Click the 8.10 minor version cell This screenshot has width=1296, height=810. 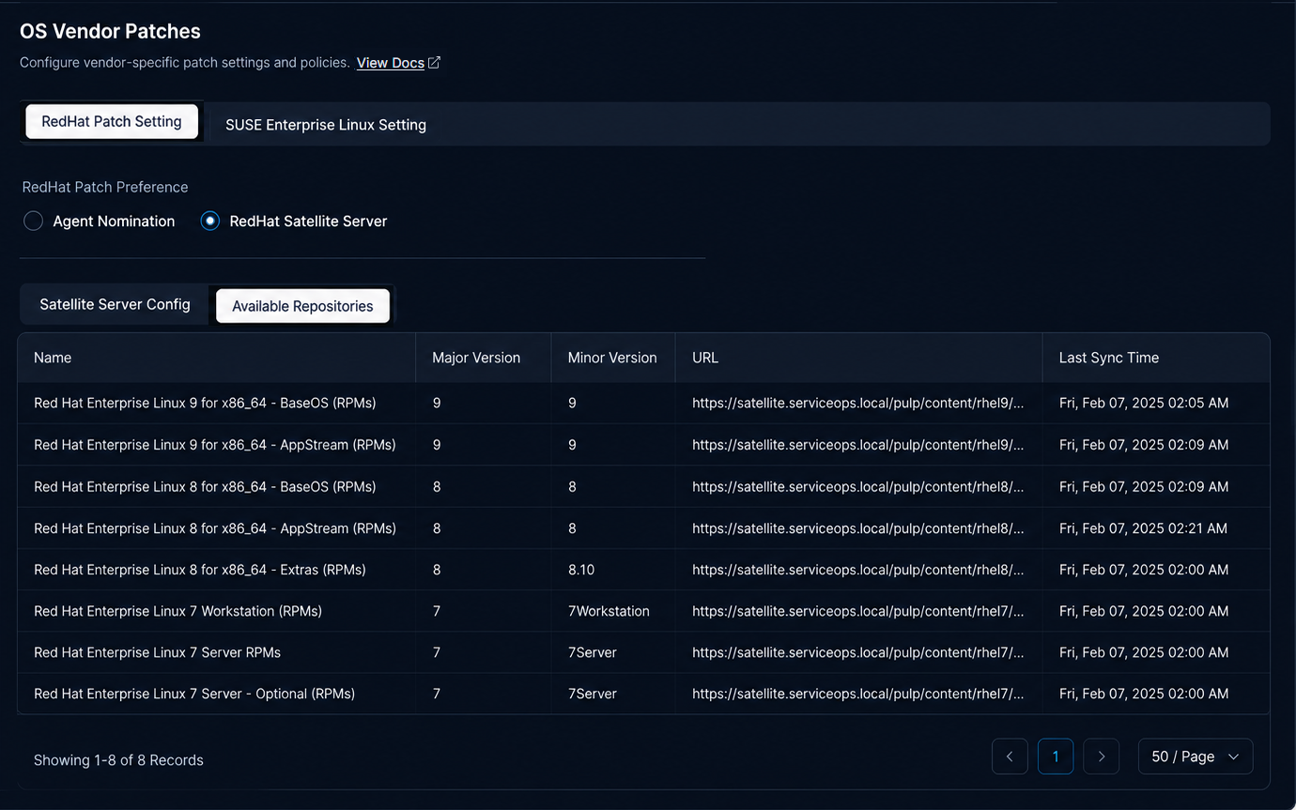tap(581, 570)
